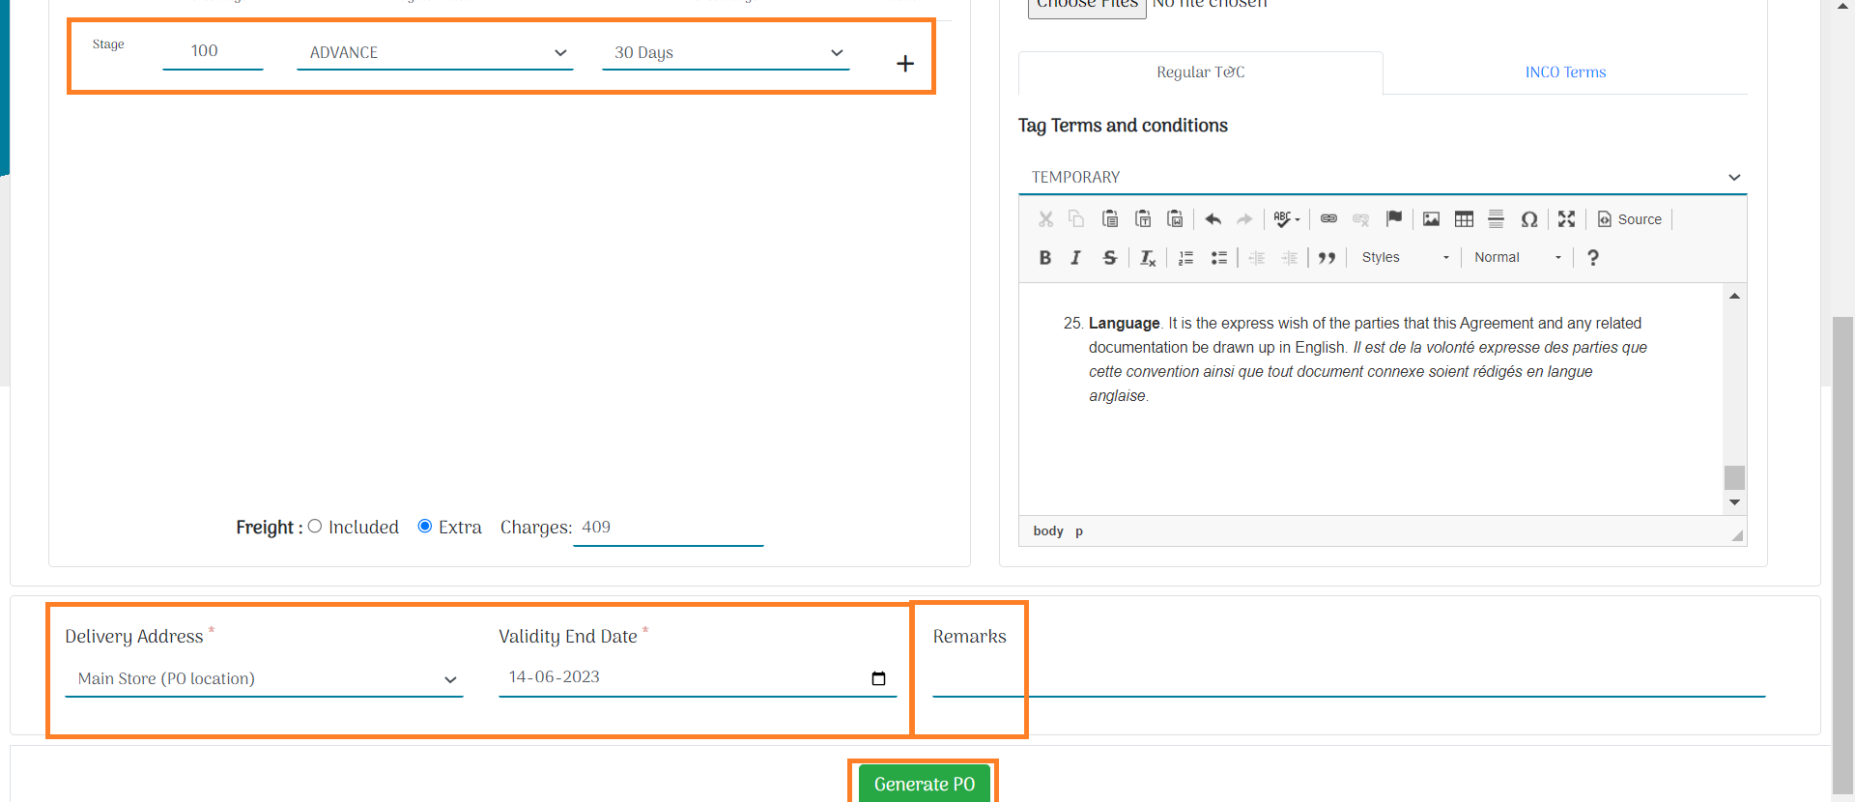Click the Insert Image icon
The height and width of the screenshot is (802, 1855).
(x=1431, y=219)
